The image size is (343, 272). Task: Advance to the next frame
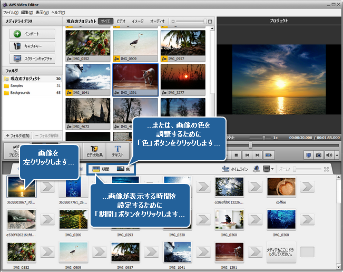[258, 156]
